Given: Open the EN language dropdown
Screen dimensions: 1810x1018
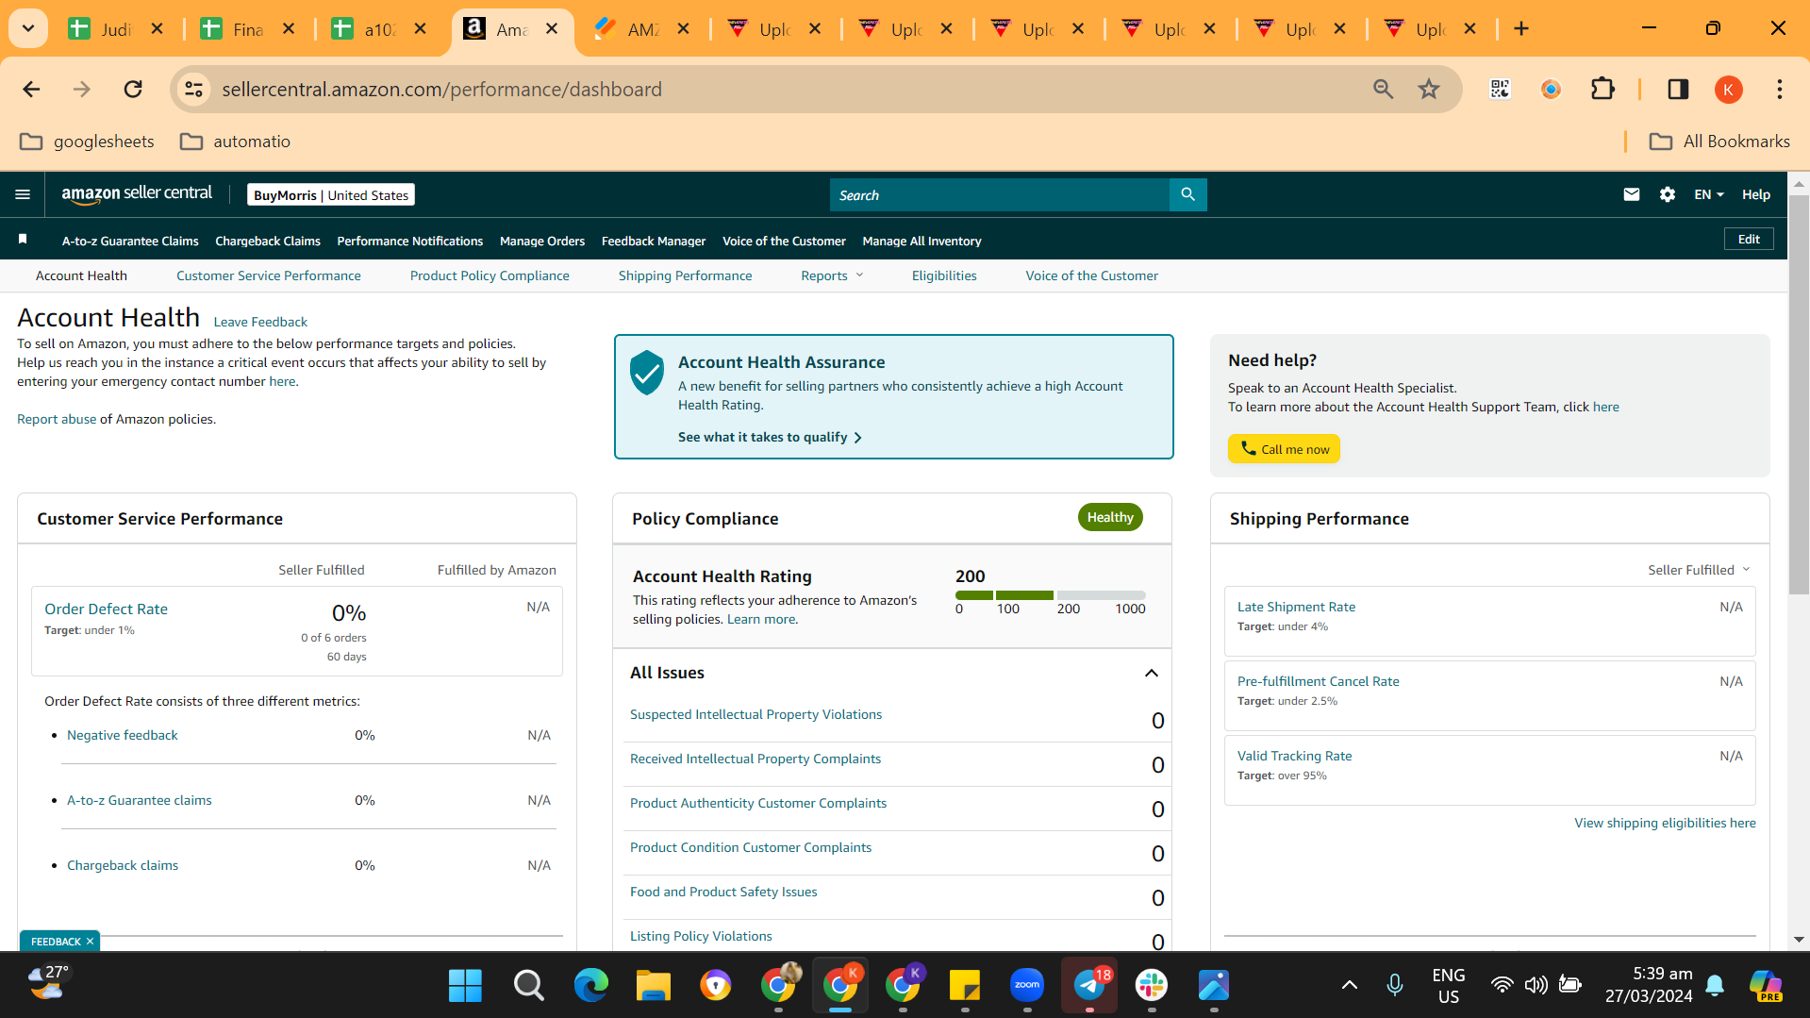Looking at the screenshot, I should [x=1709, y=194].
